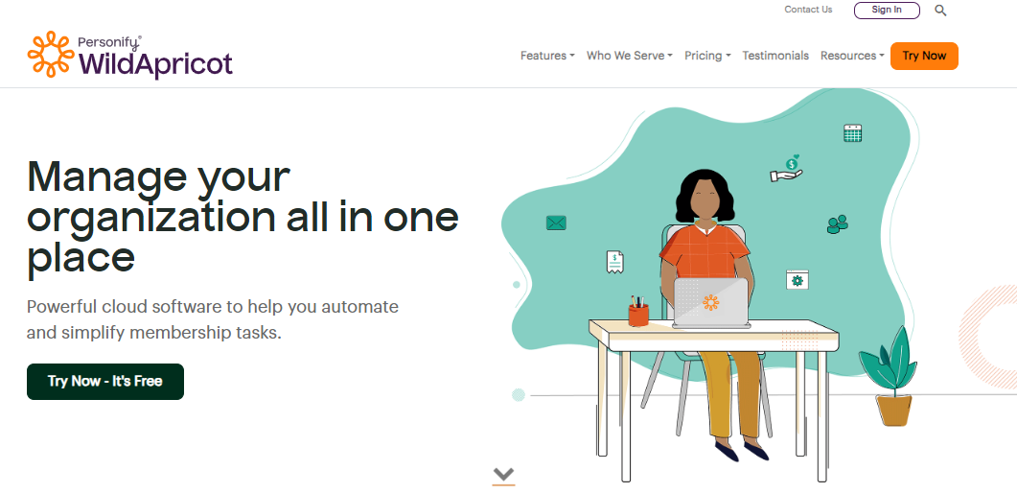Click the potted plant illustration
The height and width of the screenshot is (493, 1017).
click(890, 376)
